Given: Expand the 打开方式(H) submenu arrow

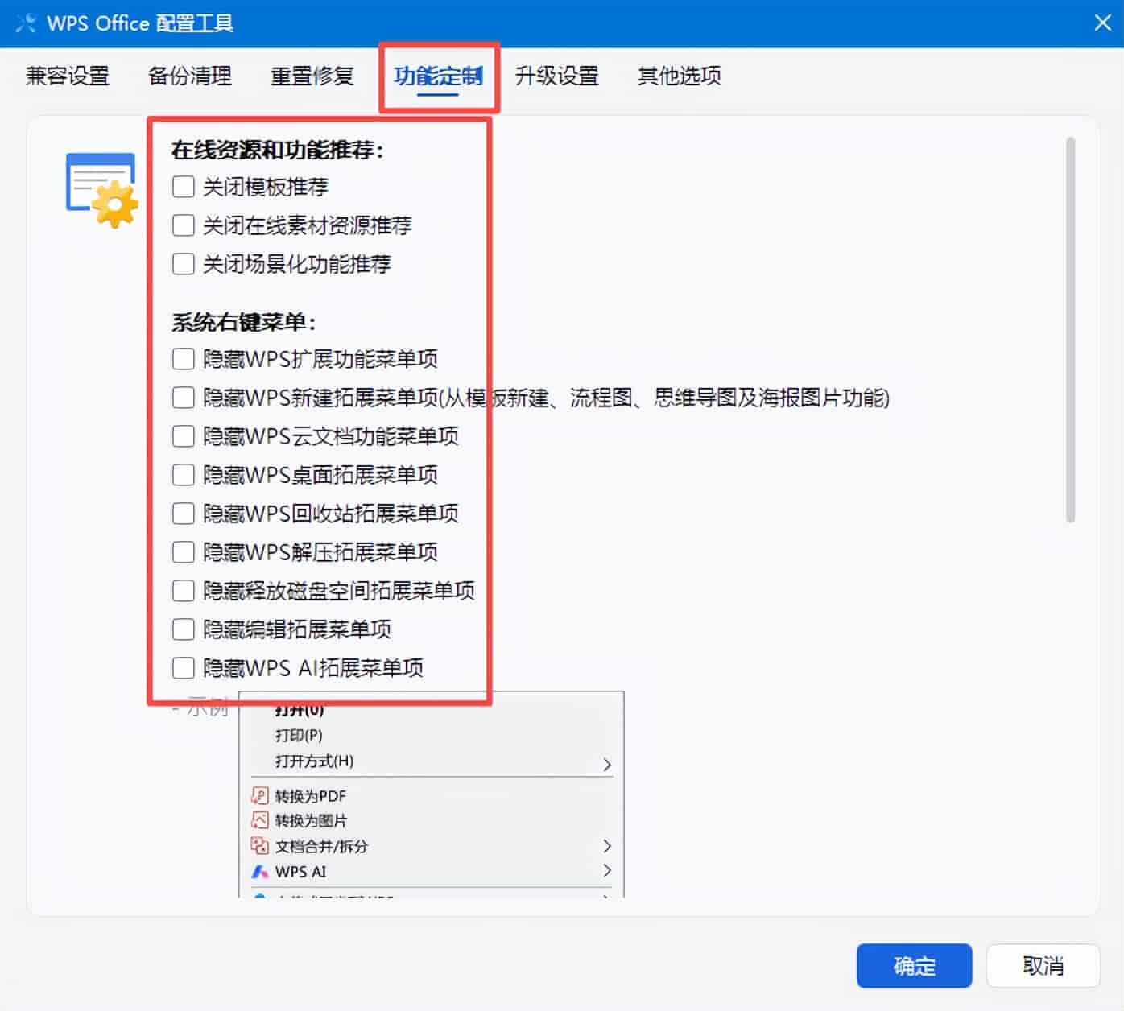Looking at the screenshot, I should 607,764.
